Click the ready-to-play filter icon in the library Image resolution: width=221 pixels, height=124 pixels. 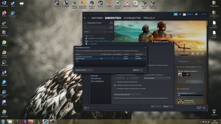tap(112, 32)
